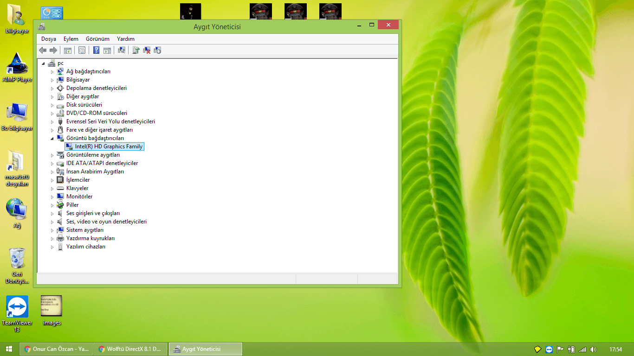The height and width of the screenshot is (356, 634).
Task: Select the Ağ desktop network icon
Action: point(17,213)
